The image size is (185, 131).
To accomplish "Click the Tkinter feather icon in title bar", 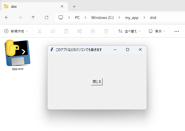I will pyautogui.click(x=52, y=50).
